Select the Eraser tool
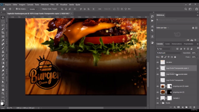This screenshot has height=112, width=199. point(3,59)
